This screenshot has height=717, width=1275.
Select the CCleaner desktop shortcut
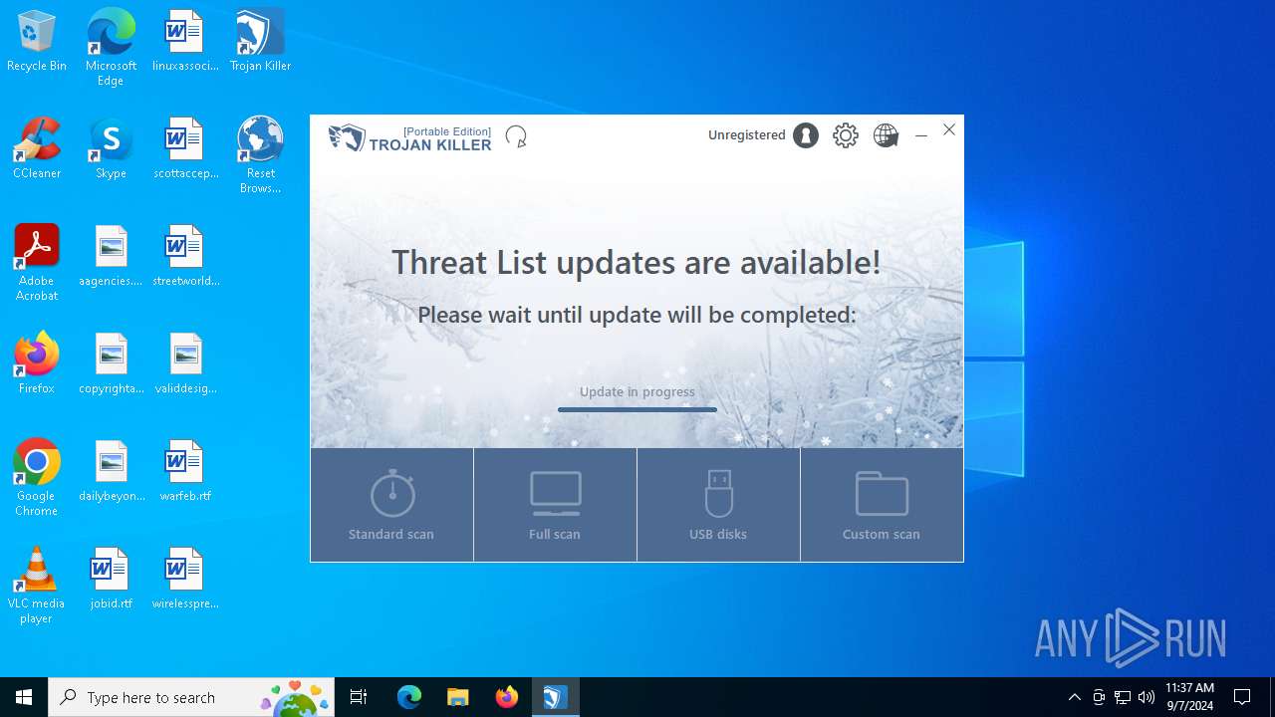(x=37, y=149)
